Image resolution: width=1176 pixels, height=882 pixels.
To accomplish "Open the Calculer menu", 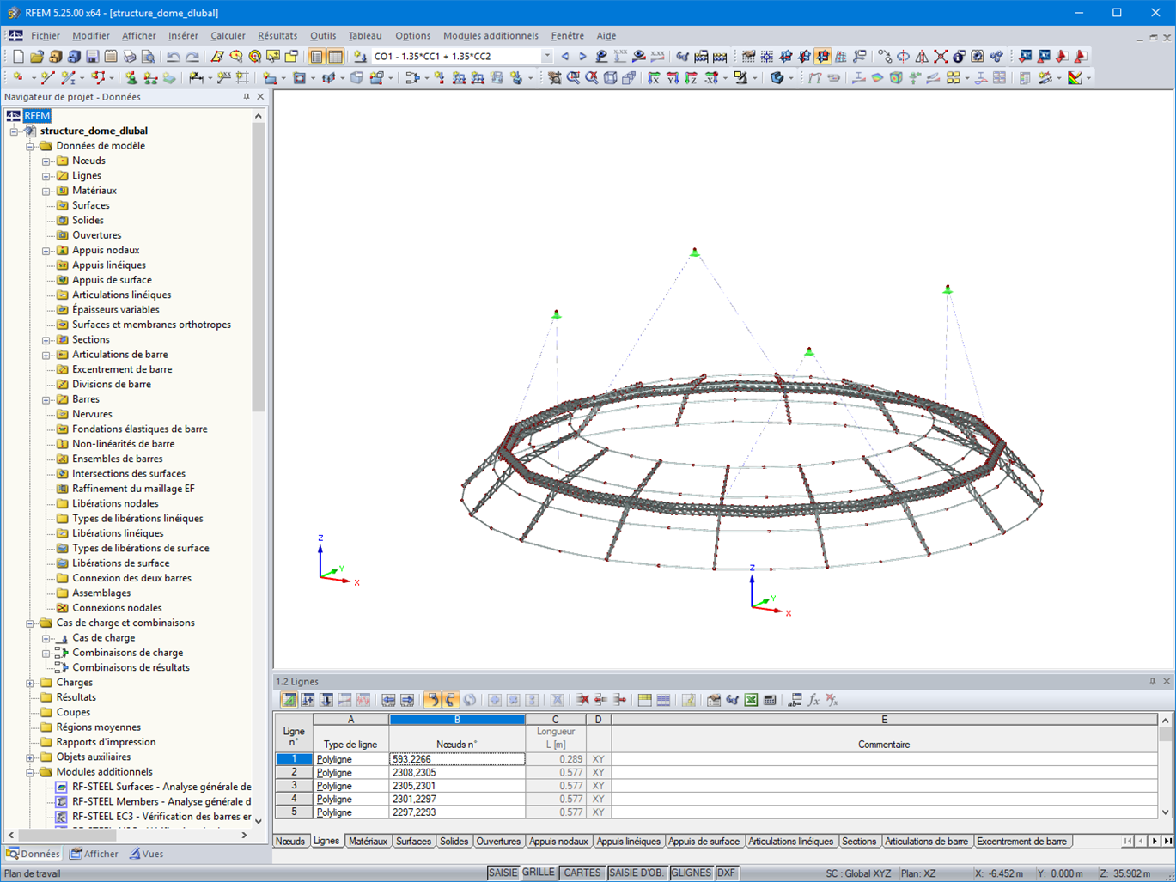I will [226, 35].
